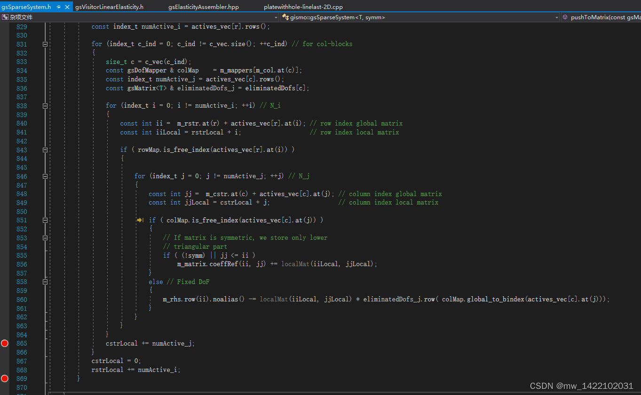Click '// If matrix is symmetric' comment line
Viewport: 641px width, 395px height.
click(245, 238)
